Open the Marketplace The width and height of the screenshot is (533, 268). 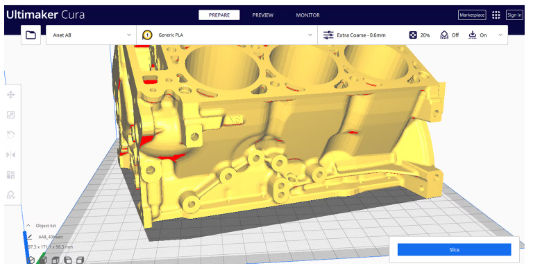tap(472, 15)
